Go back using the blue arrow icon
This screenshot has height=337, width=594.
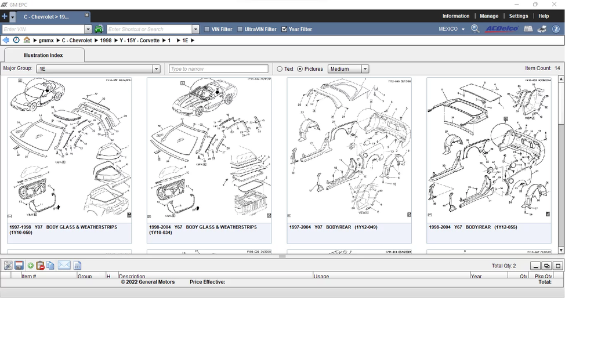point(6,41)
